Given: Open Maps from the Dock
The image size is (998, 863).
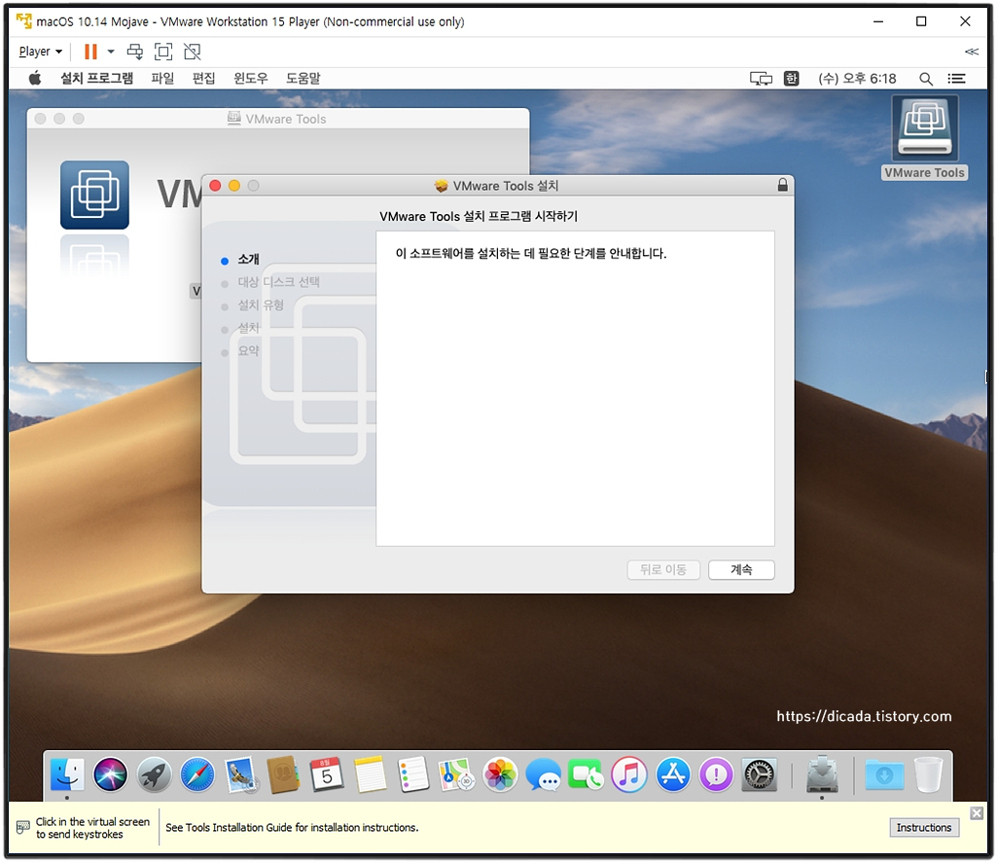Looking at the screenshot, I should tap(457, 774).
